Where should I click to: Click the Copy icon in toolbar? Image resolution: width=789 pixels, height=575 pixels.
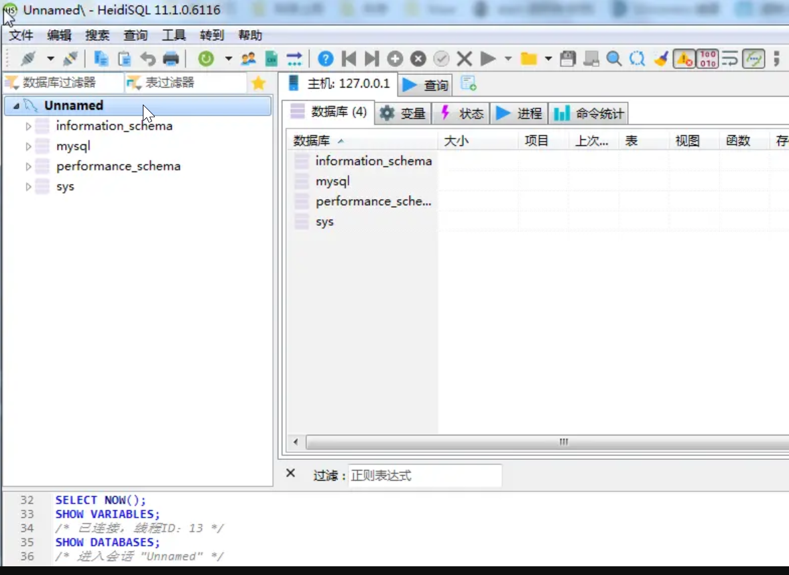pyautogui.click(x=101, y=59)
